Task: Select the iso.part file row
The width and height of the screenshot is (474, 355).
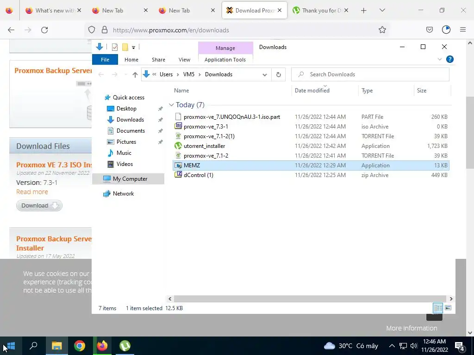Action: 311,117
